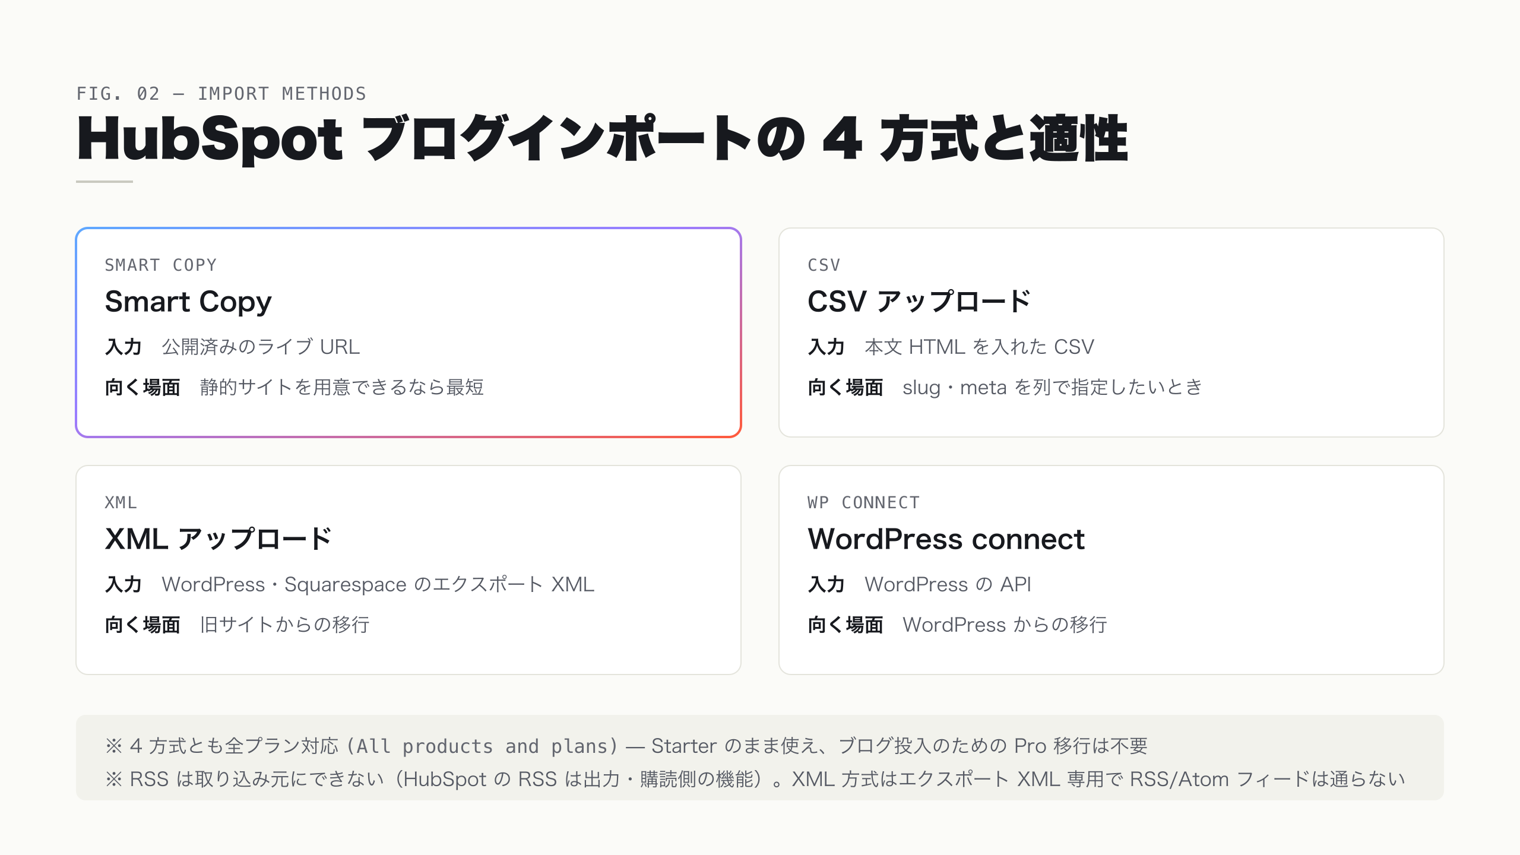
Task: Click '公開済みのライブ URL' text
Action: pos(261,347)
